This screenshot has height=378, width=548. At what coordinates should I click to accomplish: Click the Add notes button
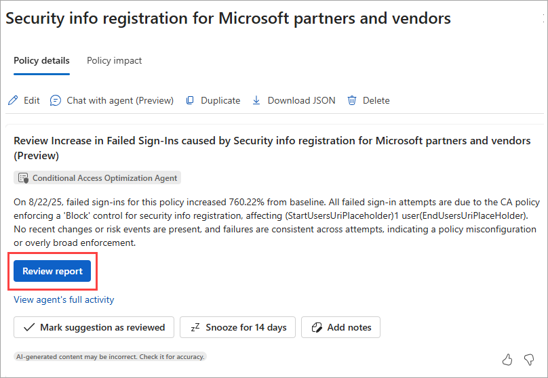(340, 327)
